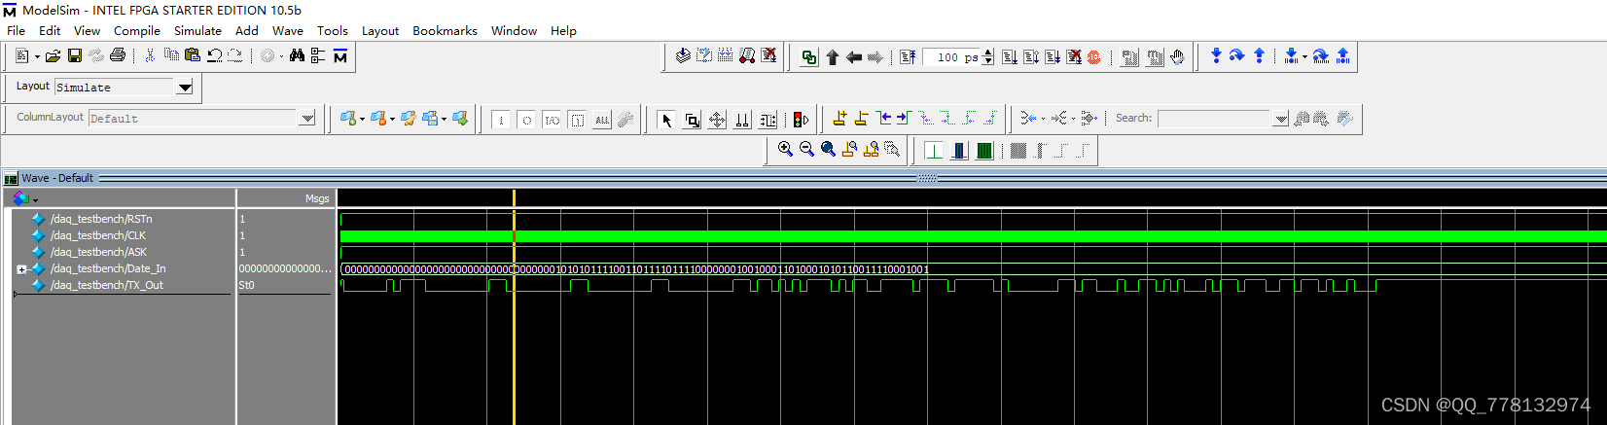
Task: Click the ModelSim M toolbar icon
Action: tap(340, 56)
